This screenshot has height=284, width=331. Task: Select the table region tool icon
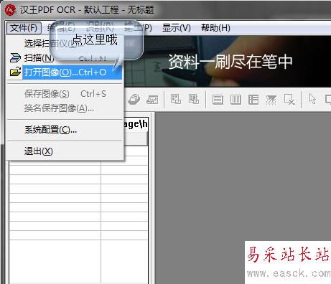(253, 100)
